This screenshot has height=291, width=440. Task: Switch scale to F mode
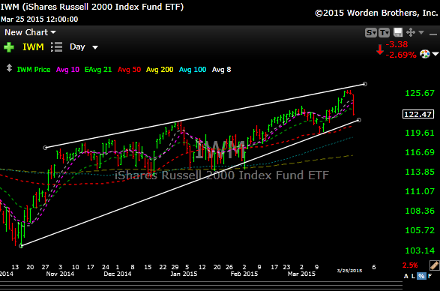pos(430,276)
